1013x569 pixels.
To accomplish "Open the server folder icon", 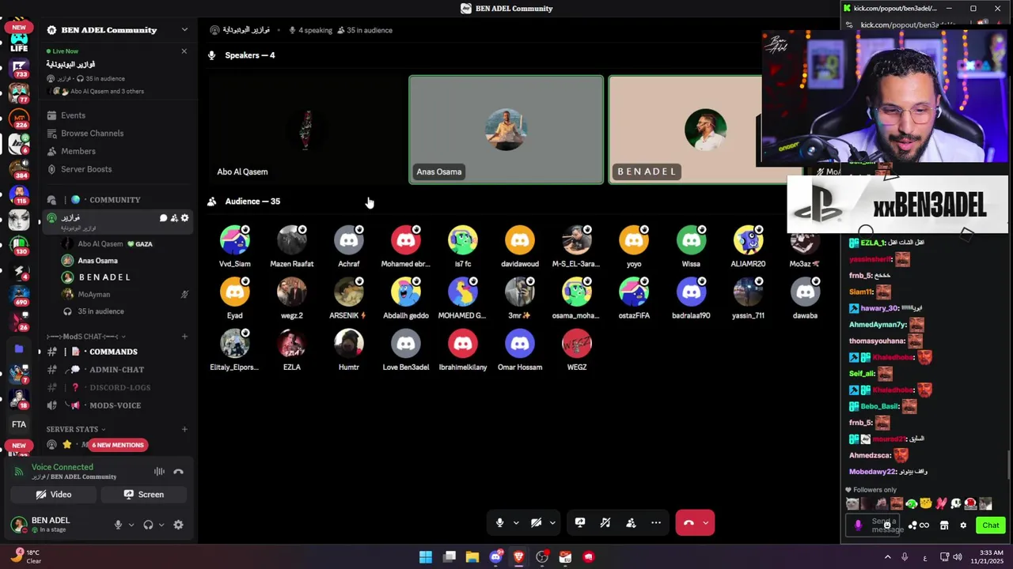I will coord(19,349).
